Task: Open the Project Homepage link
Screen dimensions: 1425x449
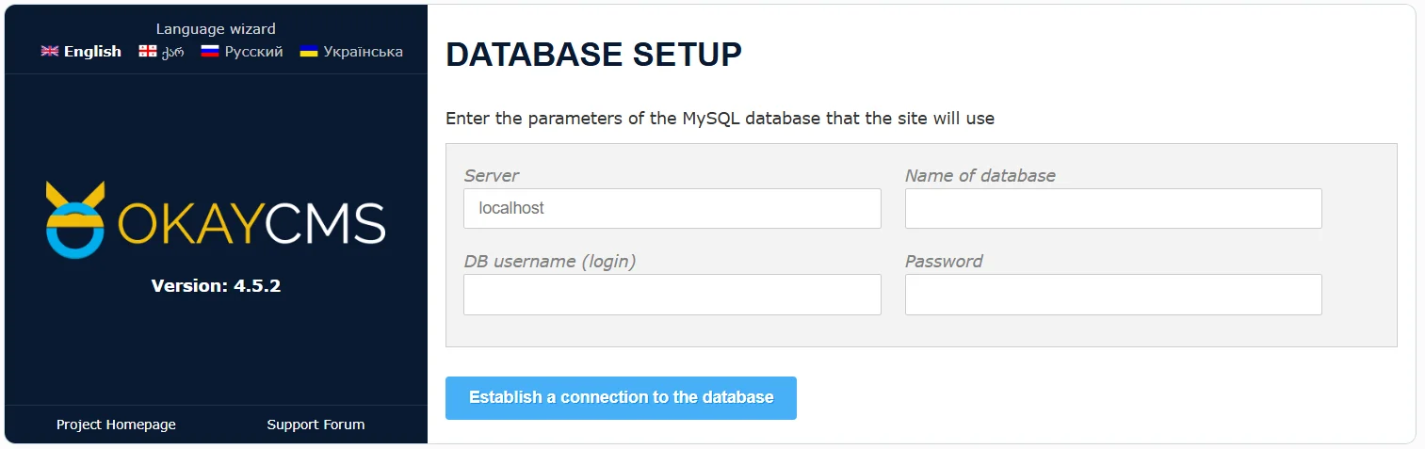Action: [116, 425]
